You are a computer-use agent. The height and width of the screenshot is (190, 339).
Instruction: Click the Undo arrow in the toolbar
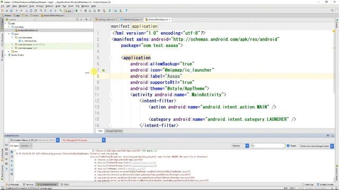(16, 11)
